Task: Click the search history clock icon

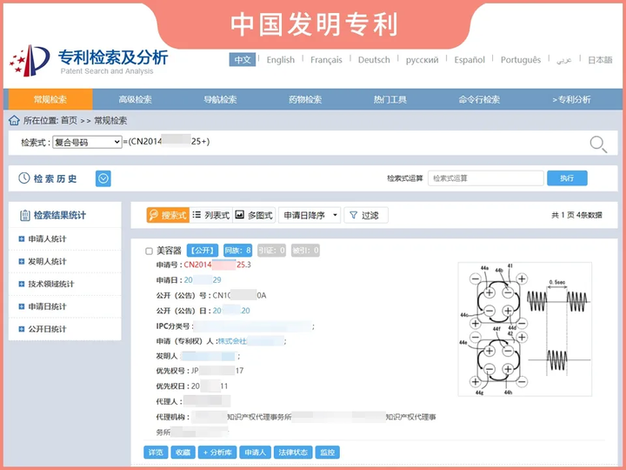Action: [24, 178]
